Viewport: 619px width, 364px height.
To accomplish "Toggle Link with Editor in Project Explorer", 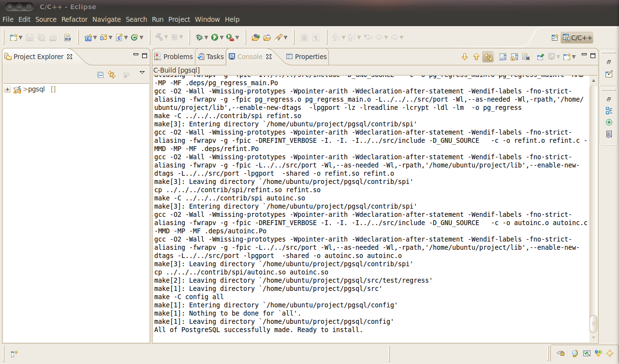I will point(112,75).
